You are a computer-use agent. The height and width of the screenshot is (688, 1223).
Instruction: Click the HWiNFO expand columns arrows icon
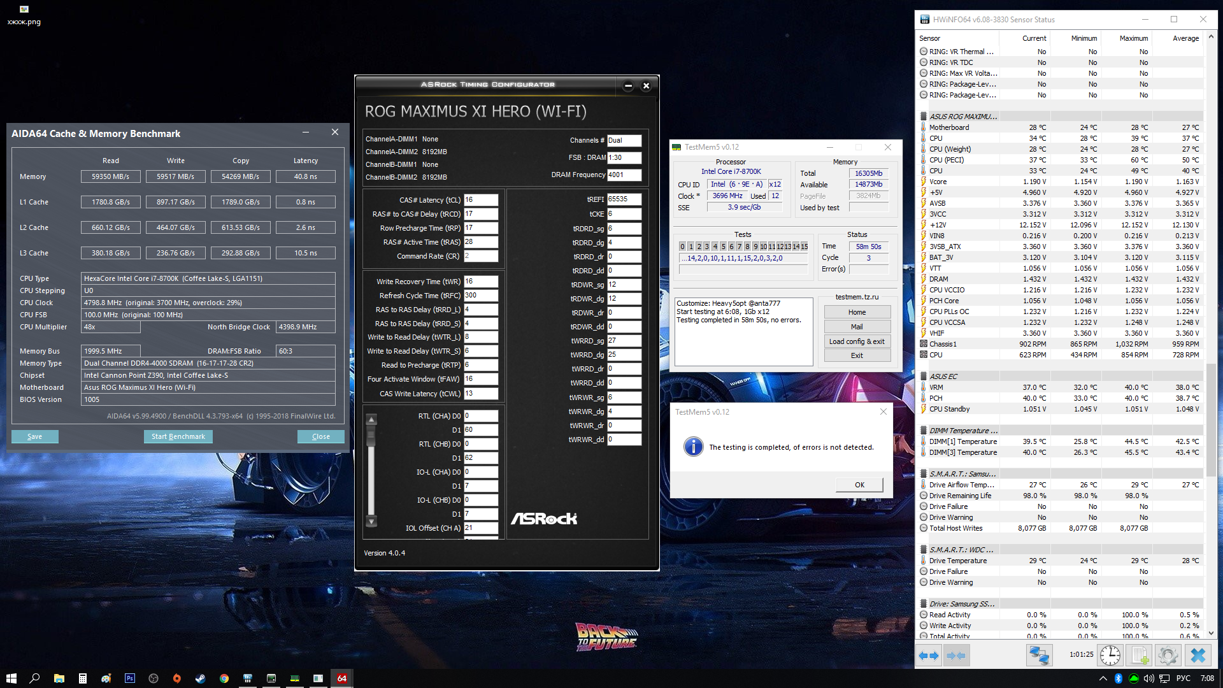point(929,655)
